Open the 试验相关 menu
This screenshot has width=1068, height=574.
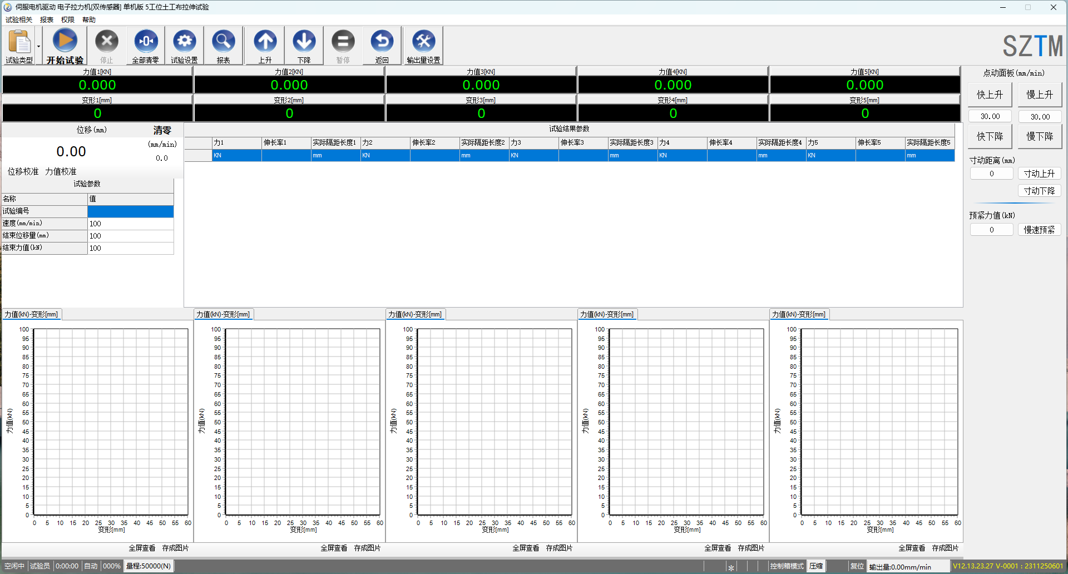pos(19,19)
